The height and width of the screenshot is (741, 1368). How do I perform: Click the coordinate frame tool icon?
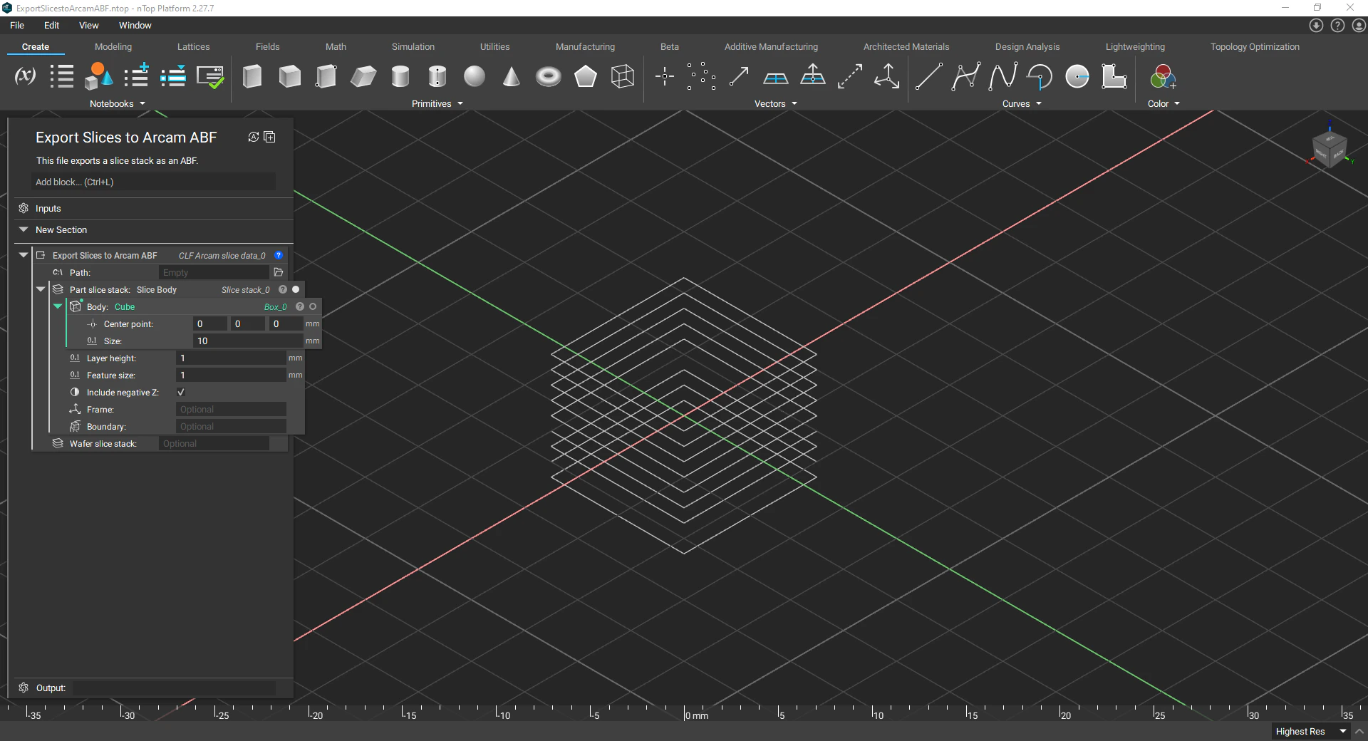point(887,76)
